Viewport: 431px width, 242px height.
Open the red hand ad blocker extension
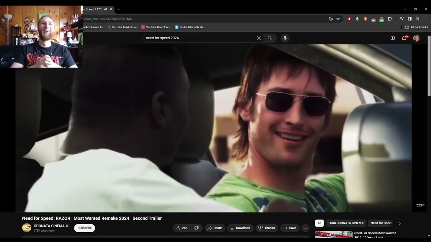pos(349,19)
